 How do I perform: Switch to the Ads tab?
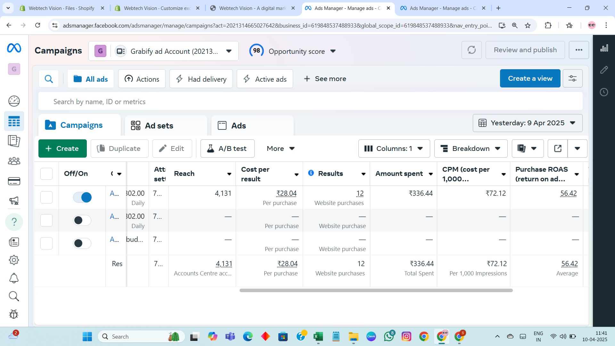click(238, 126)
